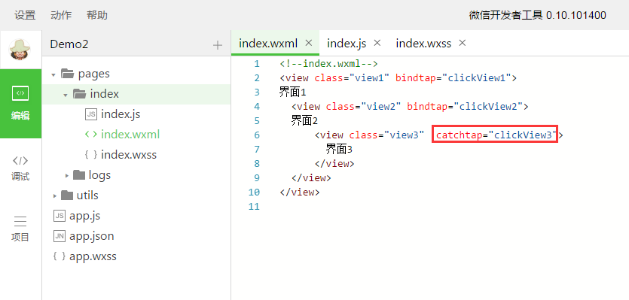The image size is (629, 300).
Task: Collapse the index folder arrow
Action: (x=66, y=95)
